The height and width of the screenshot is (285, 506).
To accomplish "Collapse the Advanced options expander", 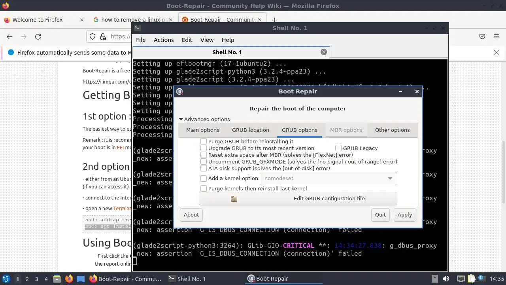I will pyautogui.click(x=204, y=119).
